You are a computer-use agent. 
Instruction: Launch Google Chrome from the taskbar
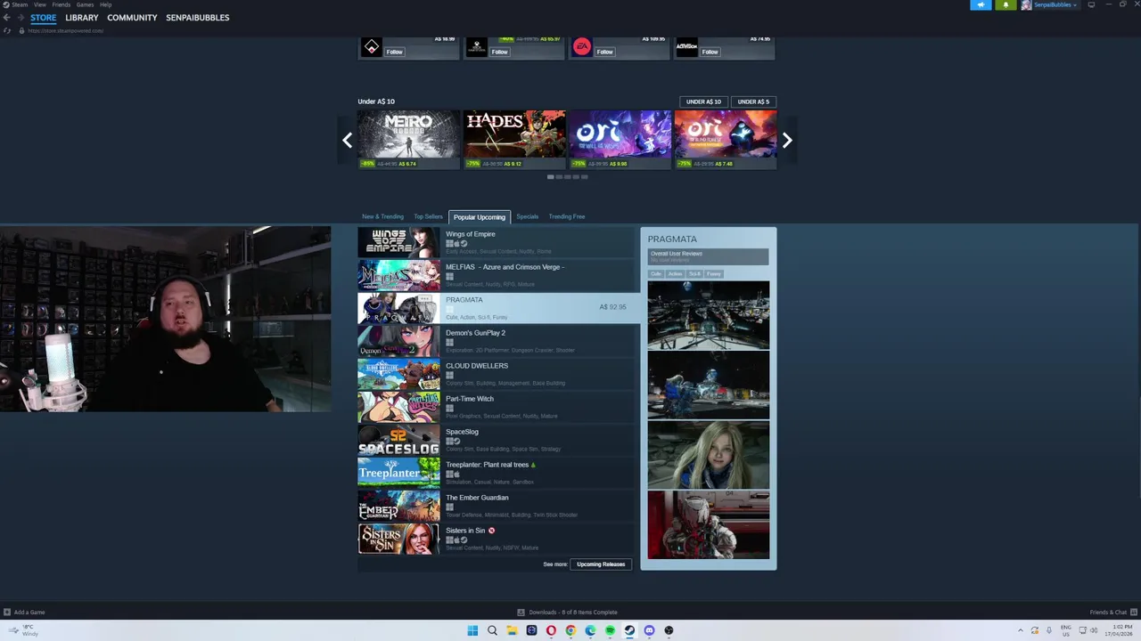[x=570, y=630]
